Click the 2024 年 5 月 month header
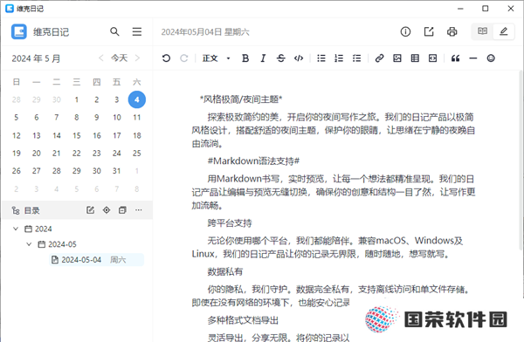The width and height of the screenshot is (524, 342). 36,58
